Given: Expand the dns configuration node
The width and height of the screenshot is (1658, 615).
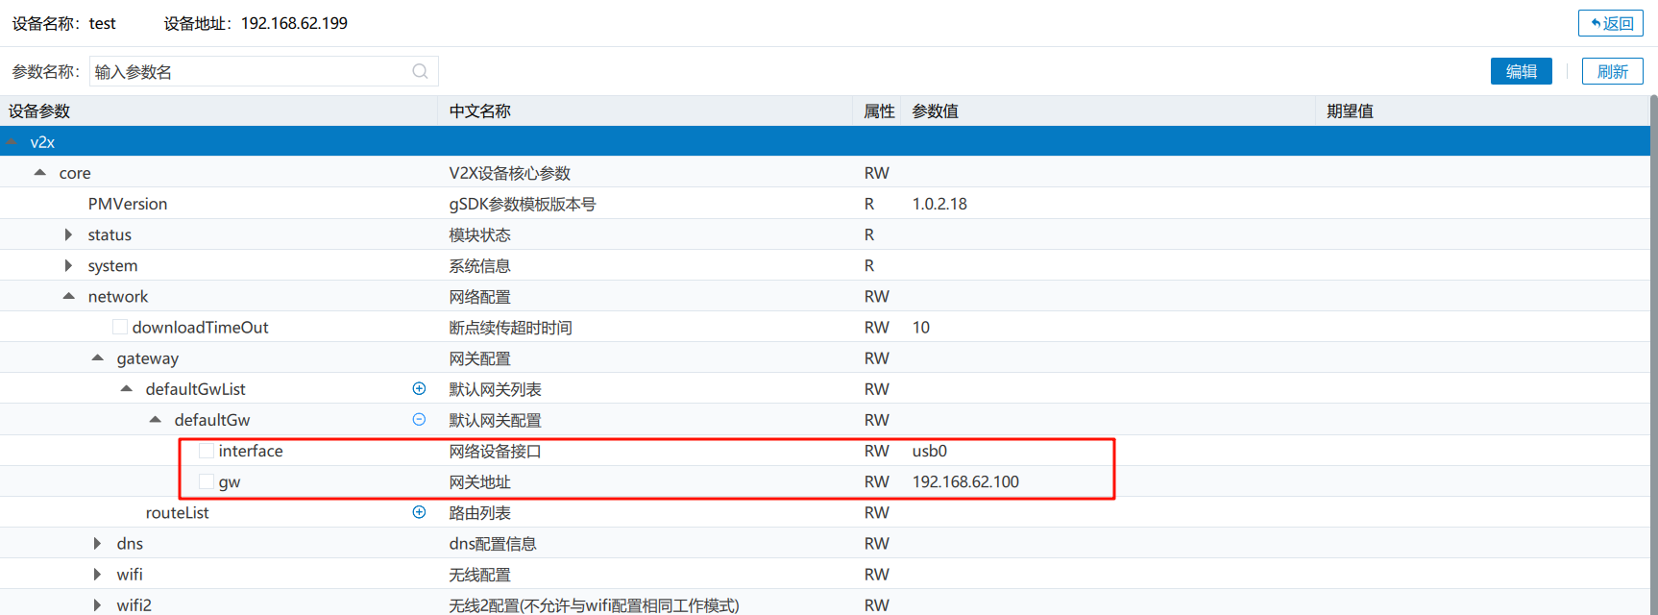Looking at the screenshot, I should tap(97, 543).
